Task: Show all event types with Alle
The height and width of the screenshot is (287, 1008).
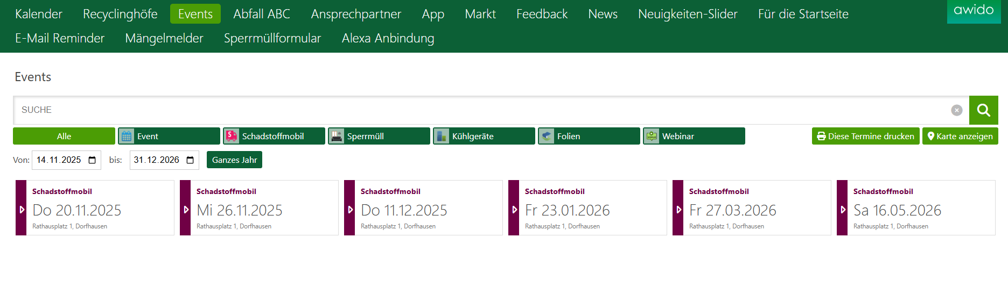Action: click(64, 137)
